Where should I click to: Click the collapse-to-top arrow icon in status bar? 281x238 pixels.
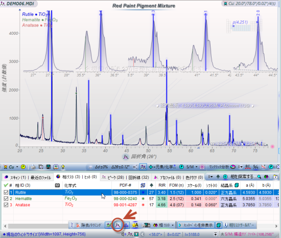point(216,234)
